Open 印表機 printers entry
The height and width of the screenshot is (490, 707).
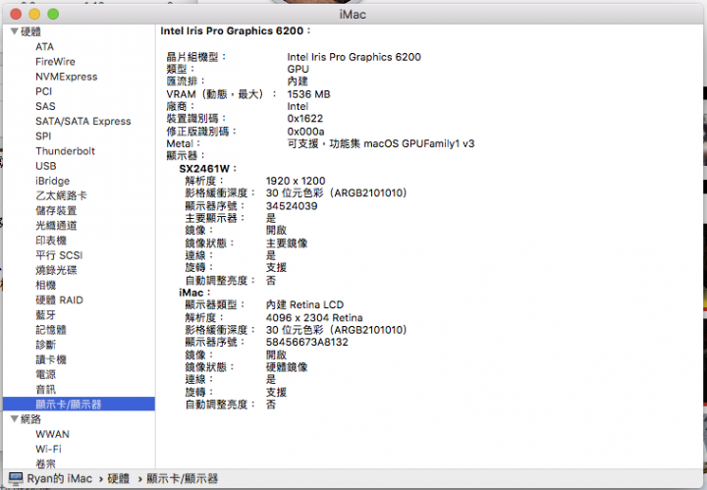51,241
